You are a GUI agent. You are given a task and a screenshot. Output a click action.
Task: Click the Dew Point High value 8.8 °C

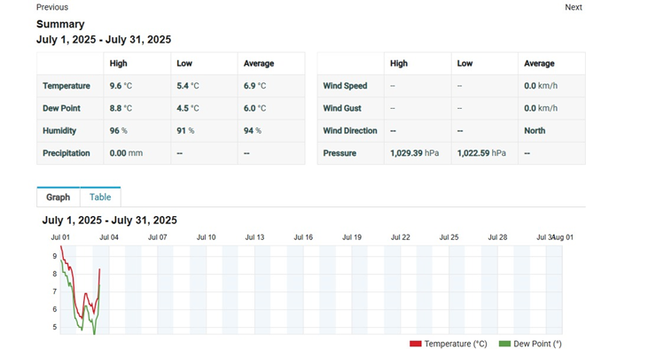121,108
